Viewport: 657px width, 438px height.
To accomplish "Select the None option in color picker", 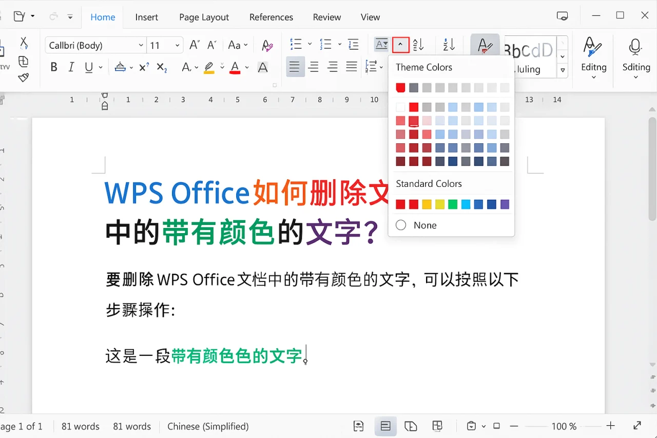I will coord(425,225).
